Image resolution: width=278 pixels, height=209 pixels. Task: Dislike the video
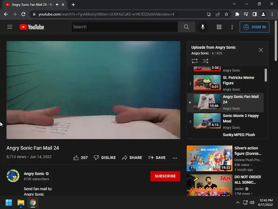[x=105, y=158]
